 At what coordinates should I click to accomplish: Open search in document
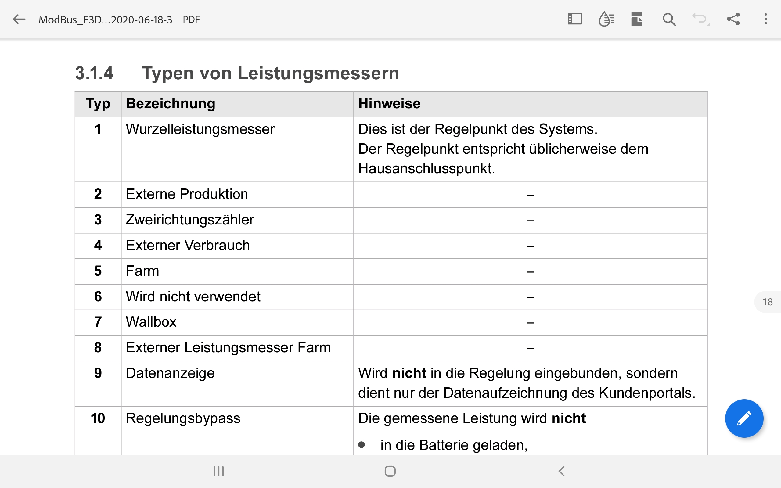669,19
